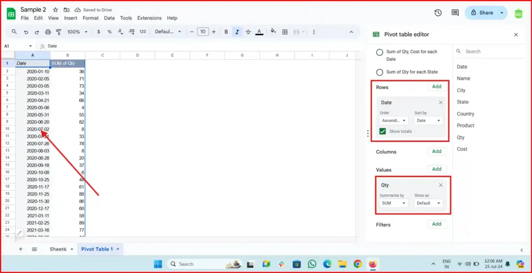Open the Data menu
This screenshot has width=532, height=273.
[x=109, y=18]
